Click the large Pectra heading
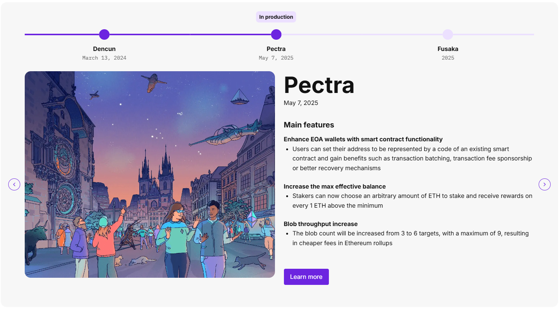This screenshot has height=310, width=560. (x=319, y=85)
